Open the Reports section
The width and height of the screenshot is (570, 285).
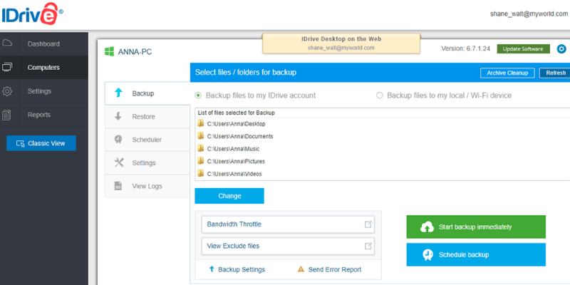point(44,115)
